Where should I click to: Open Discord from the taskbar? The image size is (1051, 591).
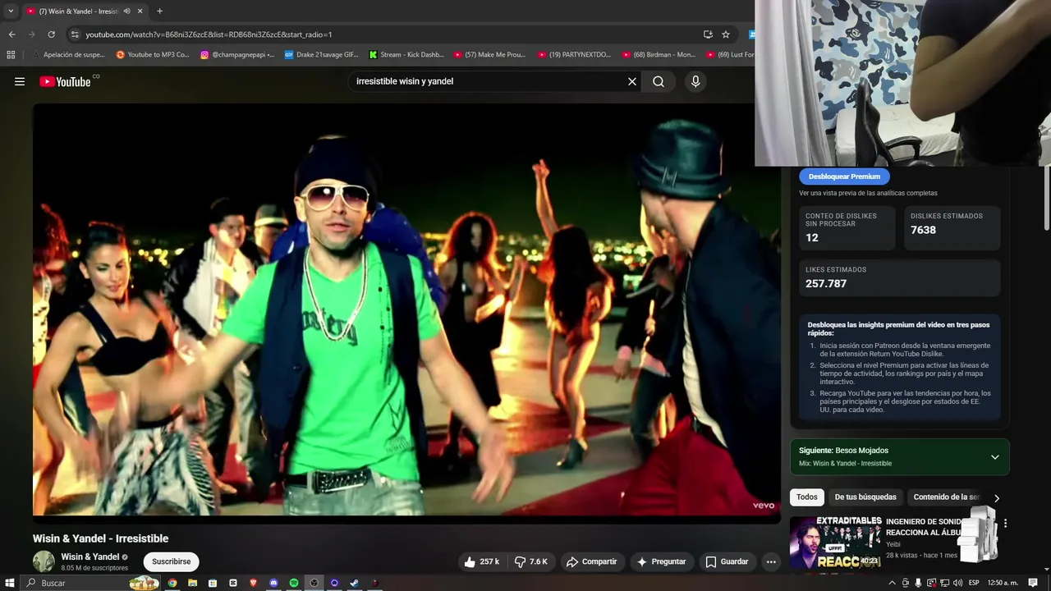(x=273, y=583)
